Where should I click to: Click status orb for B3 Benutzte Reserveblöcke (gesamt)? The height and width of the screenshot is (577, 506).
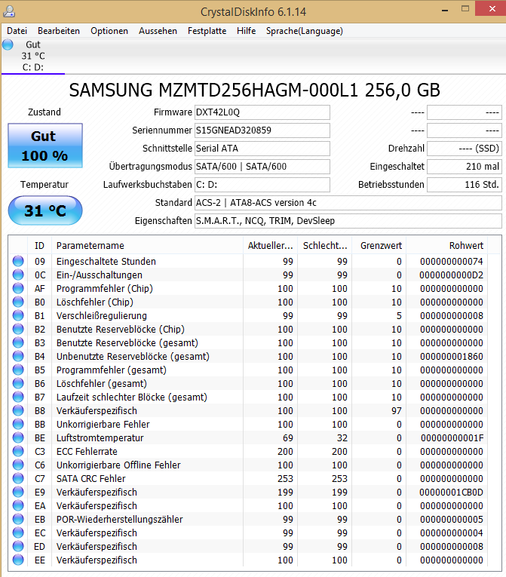[x=18, y=342]
